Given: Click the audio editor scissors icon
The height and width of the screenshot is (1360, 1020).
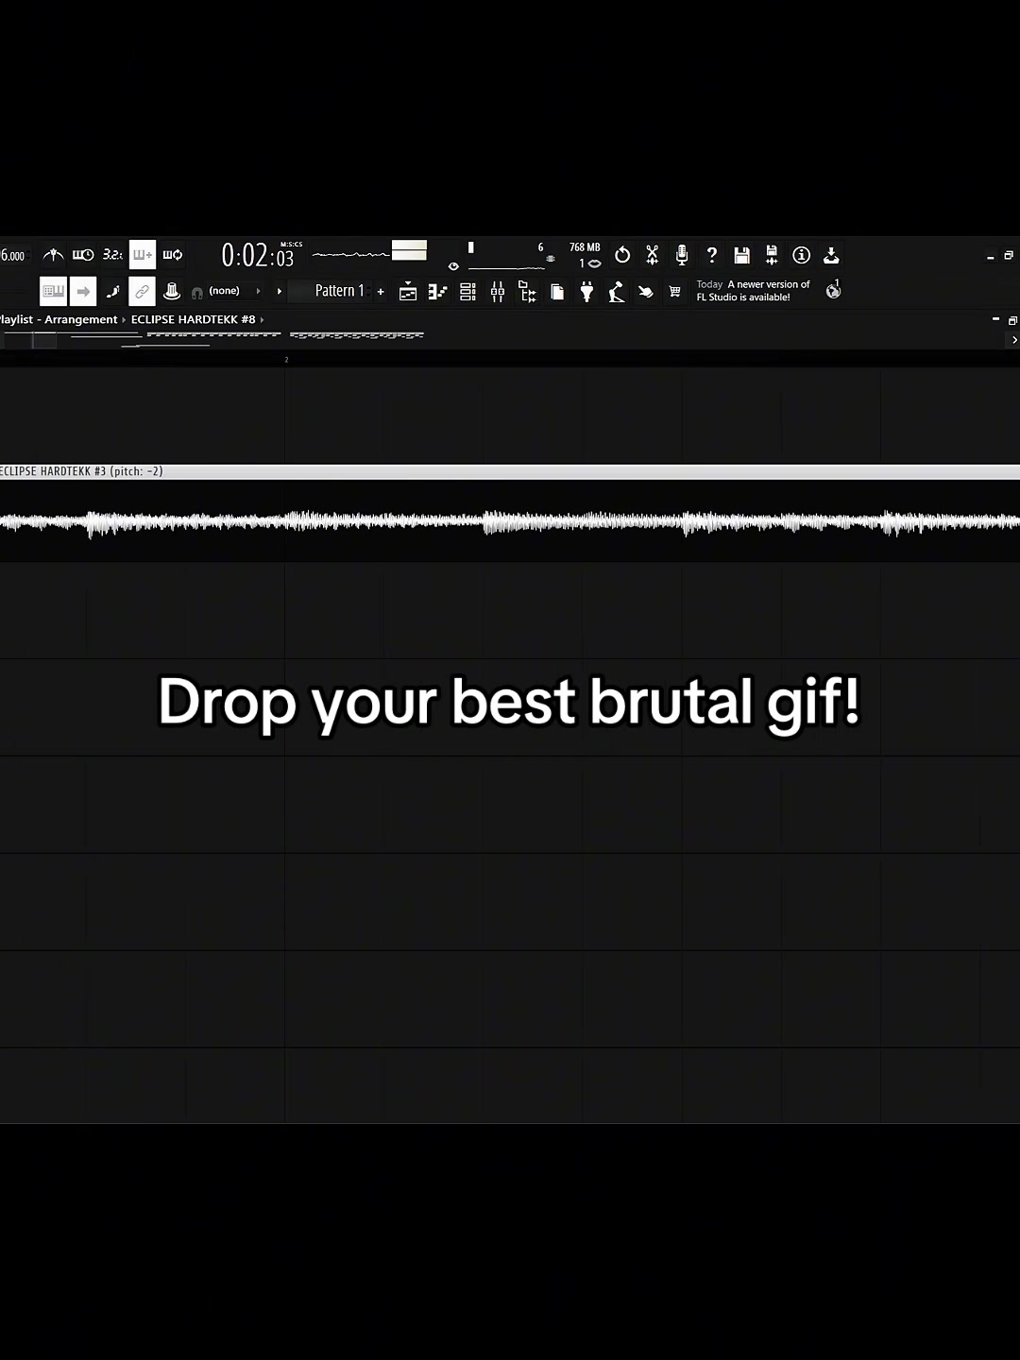Looking at the screenshot, I should click(652, 255).
